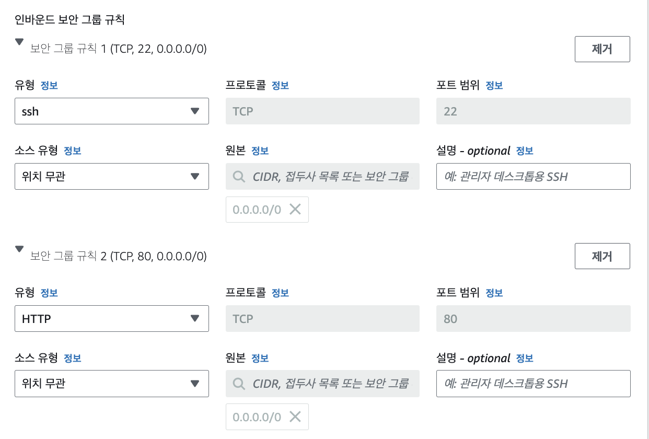Click 제거 button for rule 2
The image size is (649, 439).
pos(602,256)
